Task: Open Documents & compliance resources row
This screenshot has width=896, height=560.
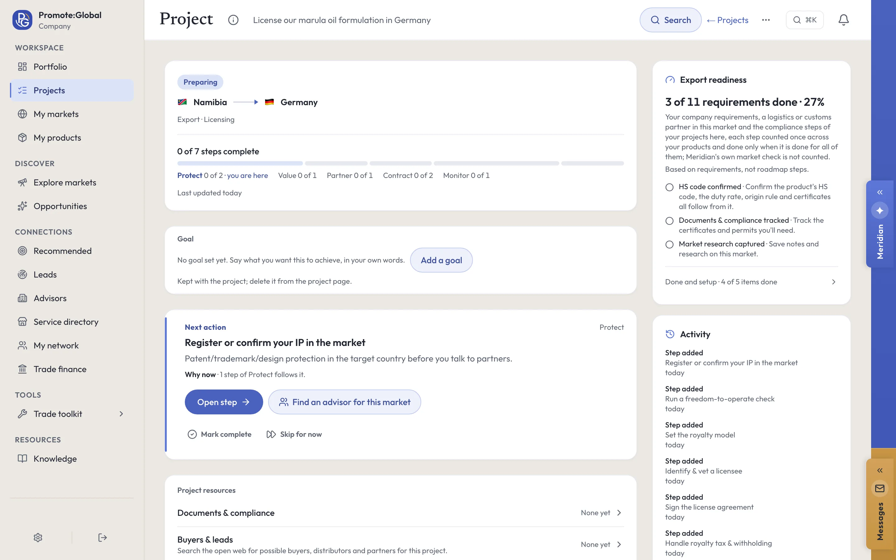Action: coord(401,513)
